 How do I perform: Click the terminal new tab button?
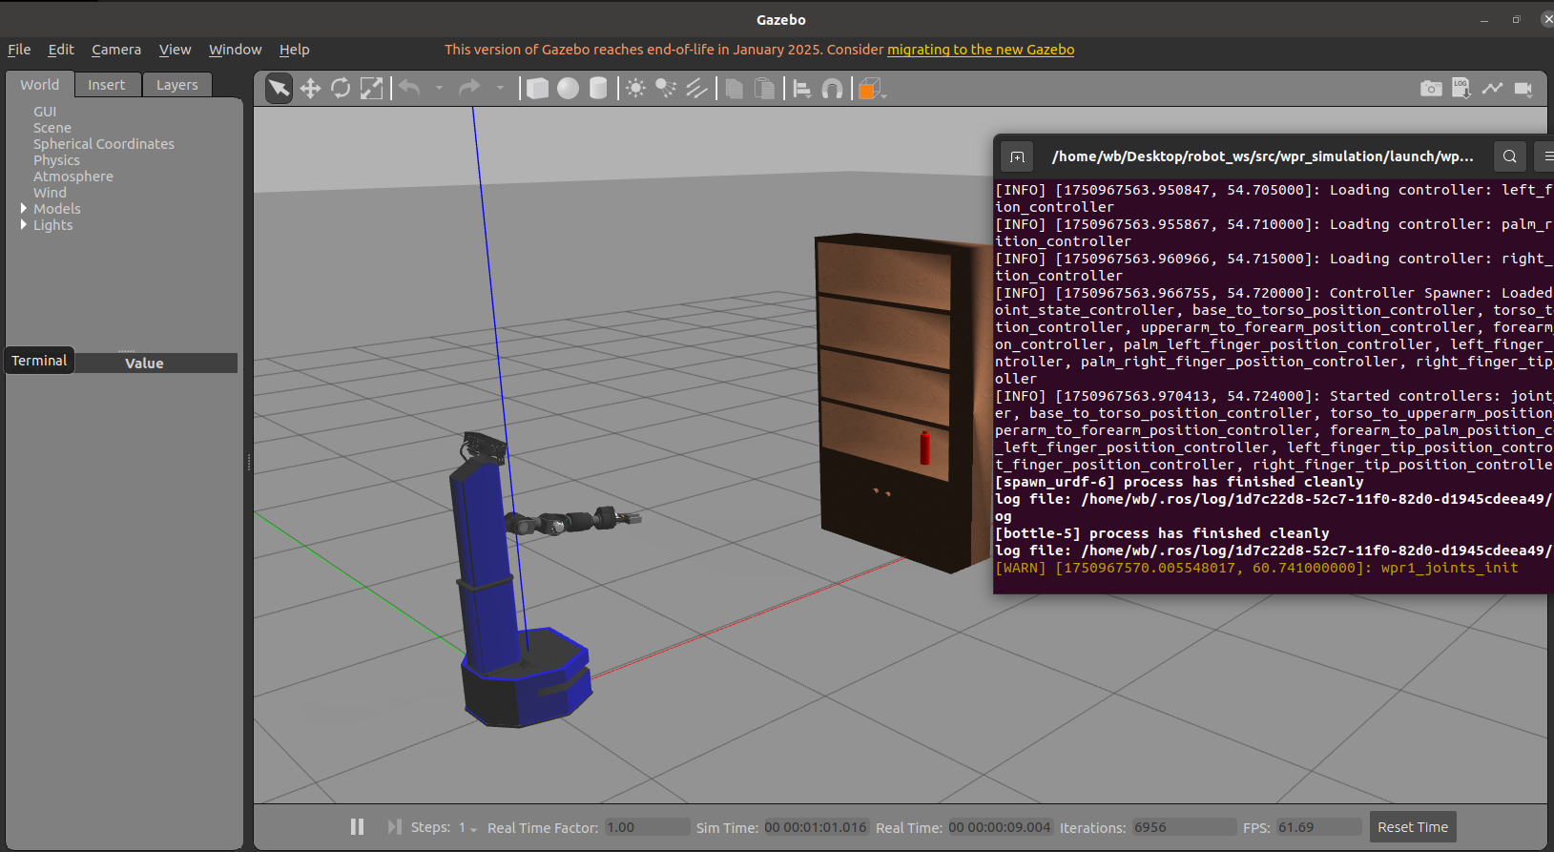1018,156
